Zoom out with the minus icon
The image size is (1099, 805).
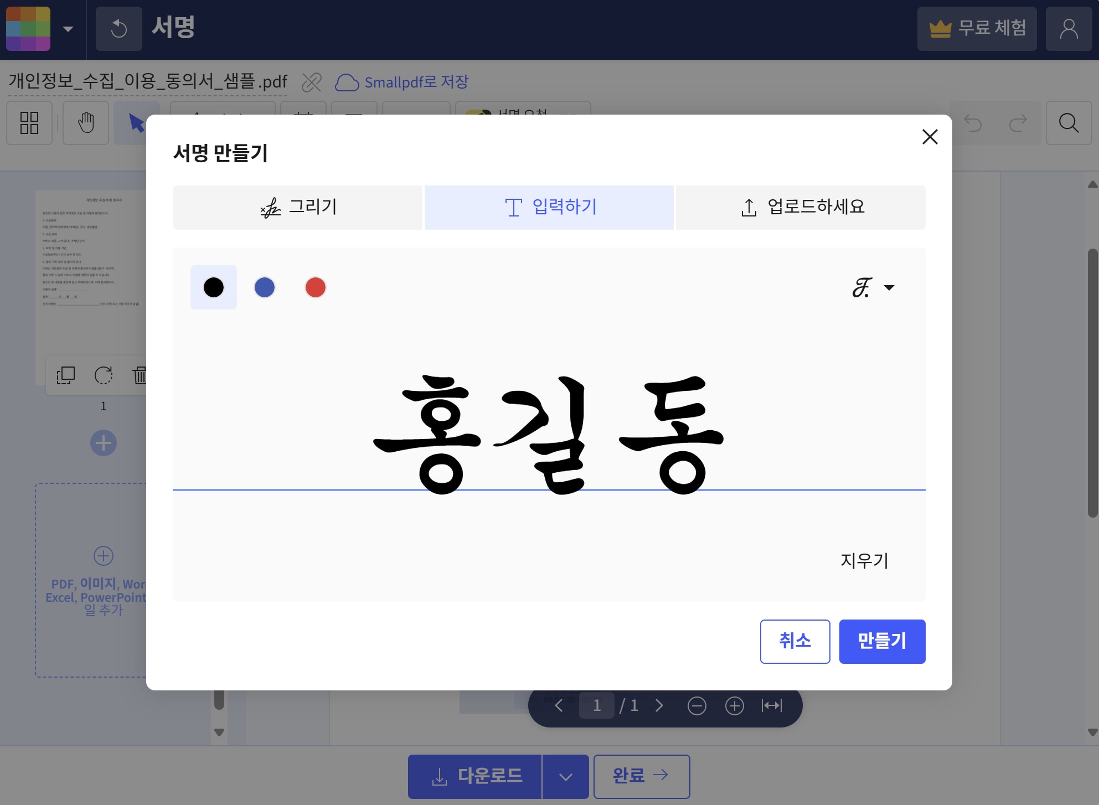click(x=697, y=706)
